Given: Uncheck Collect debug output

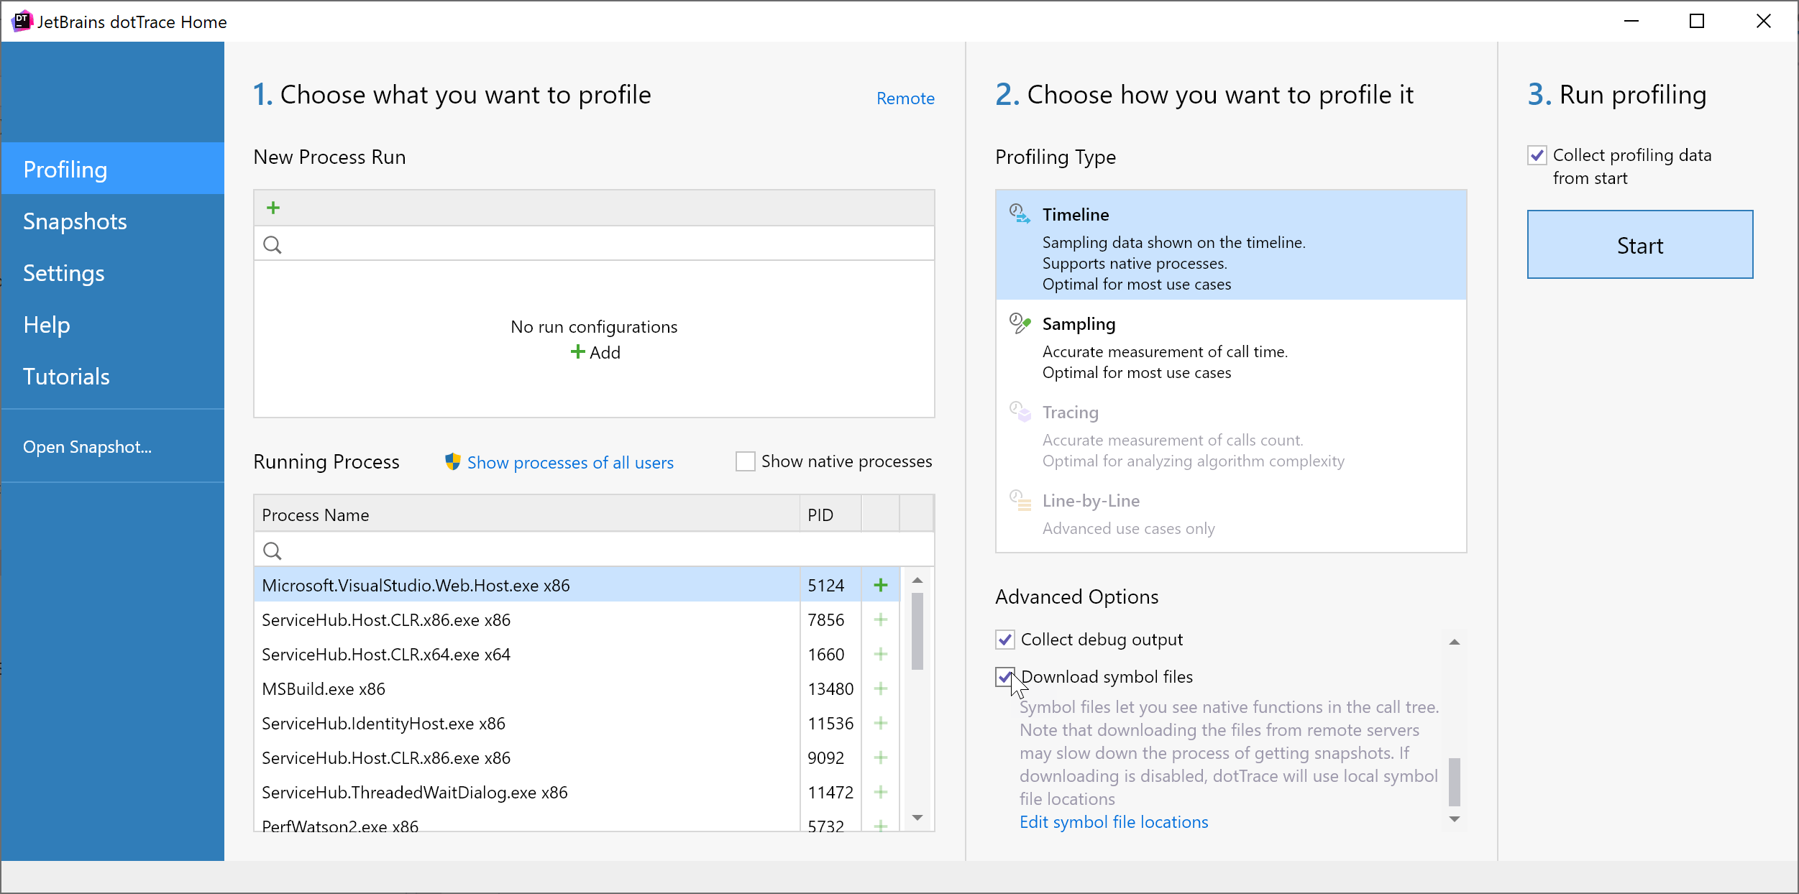Looking at the screenshot, I should click(1005, 640).
